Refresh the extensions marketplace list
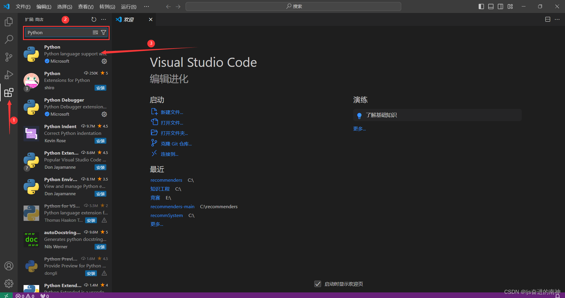 [x=94, y=19]
